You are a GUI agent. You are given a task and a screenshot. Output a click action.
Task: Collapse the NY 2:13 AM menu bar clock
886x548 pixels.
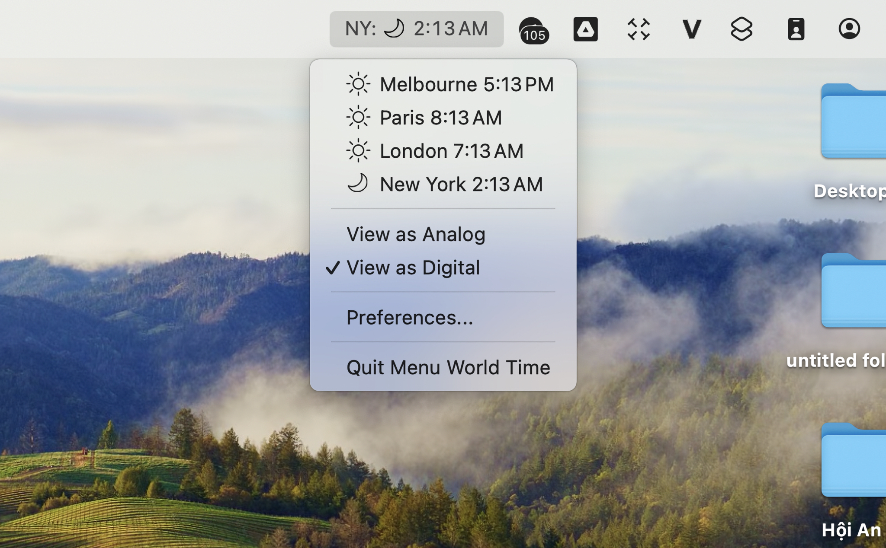click(x=416, y=29)
